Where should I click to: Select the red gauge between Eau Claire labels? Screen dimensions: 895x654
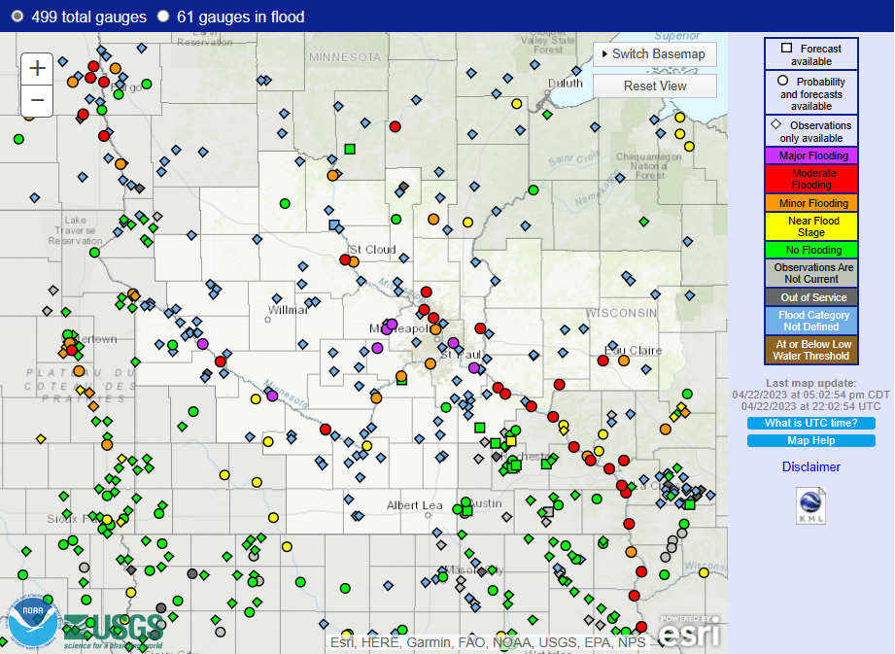coord(602,361)
